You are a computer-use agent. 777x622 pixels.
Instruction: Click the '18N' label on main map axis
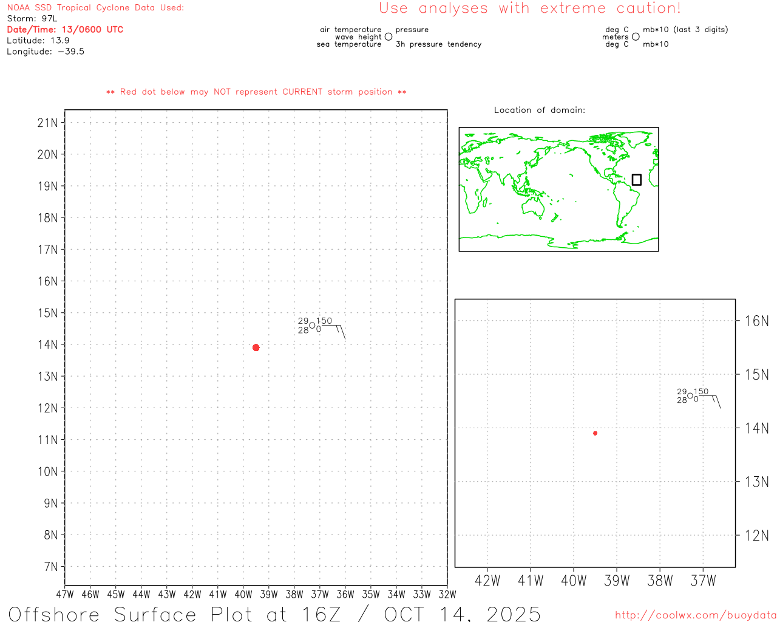(47, 218)
